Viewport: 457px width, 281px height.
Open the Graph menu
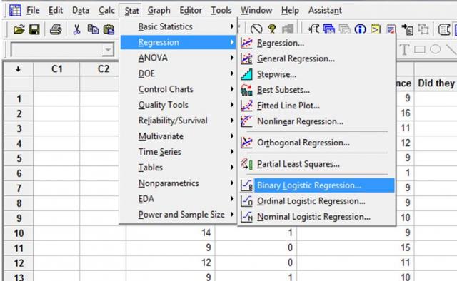(x=159, y=11)
